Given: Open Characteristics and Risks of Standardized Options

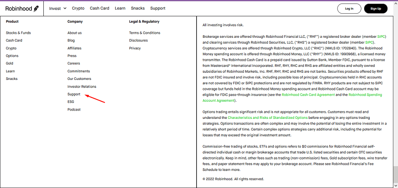Looking at the screenshot, I should [267, 118].
